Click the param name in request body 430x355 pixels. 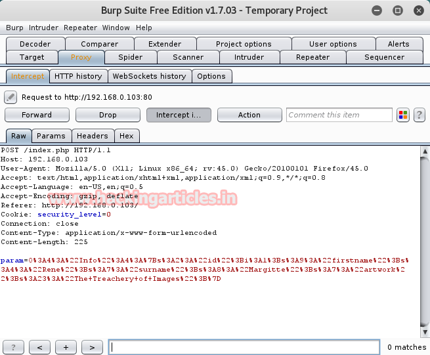coord(12,261)
